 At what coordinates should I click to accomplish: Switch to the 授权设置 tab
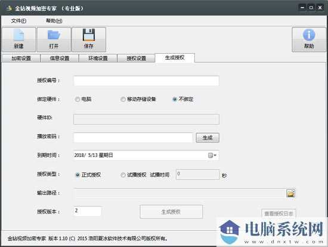tap(136, 58)
